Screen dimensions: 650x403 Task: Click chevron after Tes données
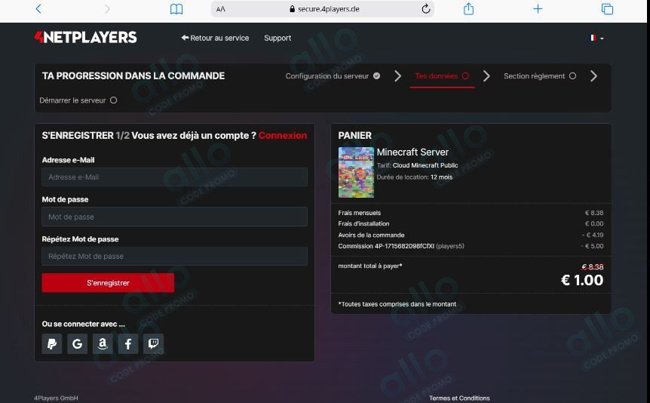coord(486,76)
